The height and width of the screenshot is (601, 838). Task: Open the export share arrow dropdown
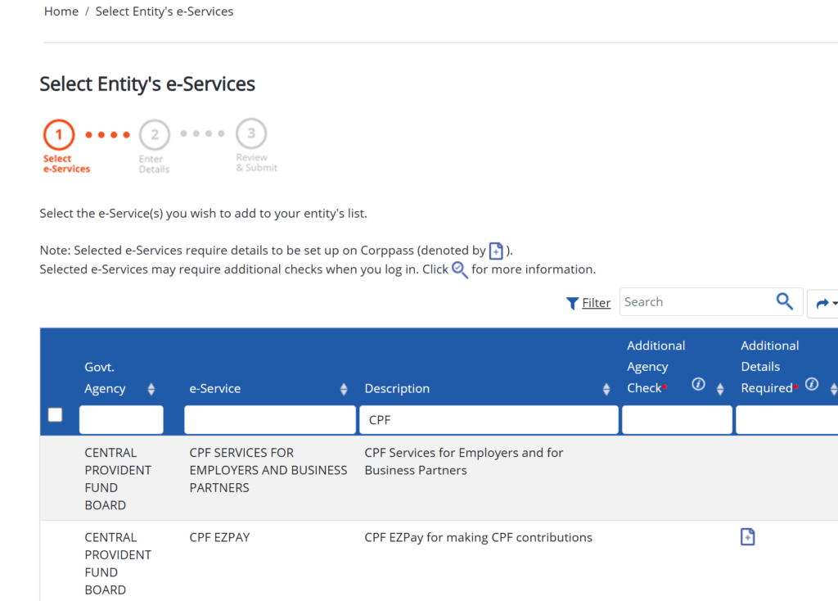pos(825,303)
